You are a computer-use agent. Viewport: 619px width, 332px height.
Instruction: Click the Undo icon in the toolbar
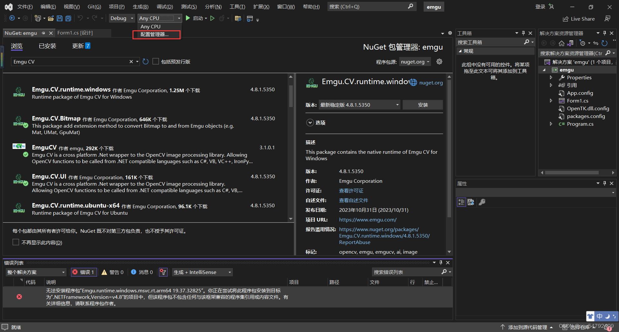coord(81,18)
